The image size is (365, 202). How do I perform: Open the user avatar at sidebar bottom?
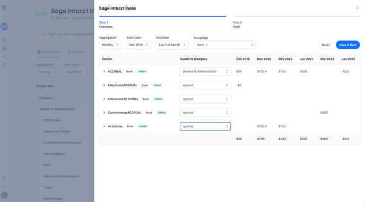4,195
